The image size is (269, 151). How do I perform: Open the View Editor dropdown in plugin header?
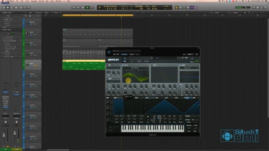point(190,54)
